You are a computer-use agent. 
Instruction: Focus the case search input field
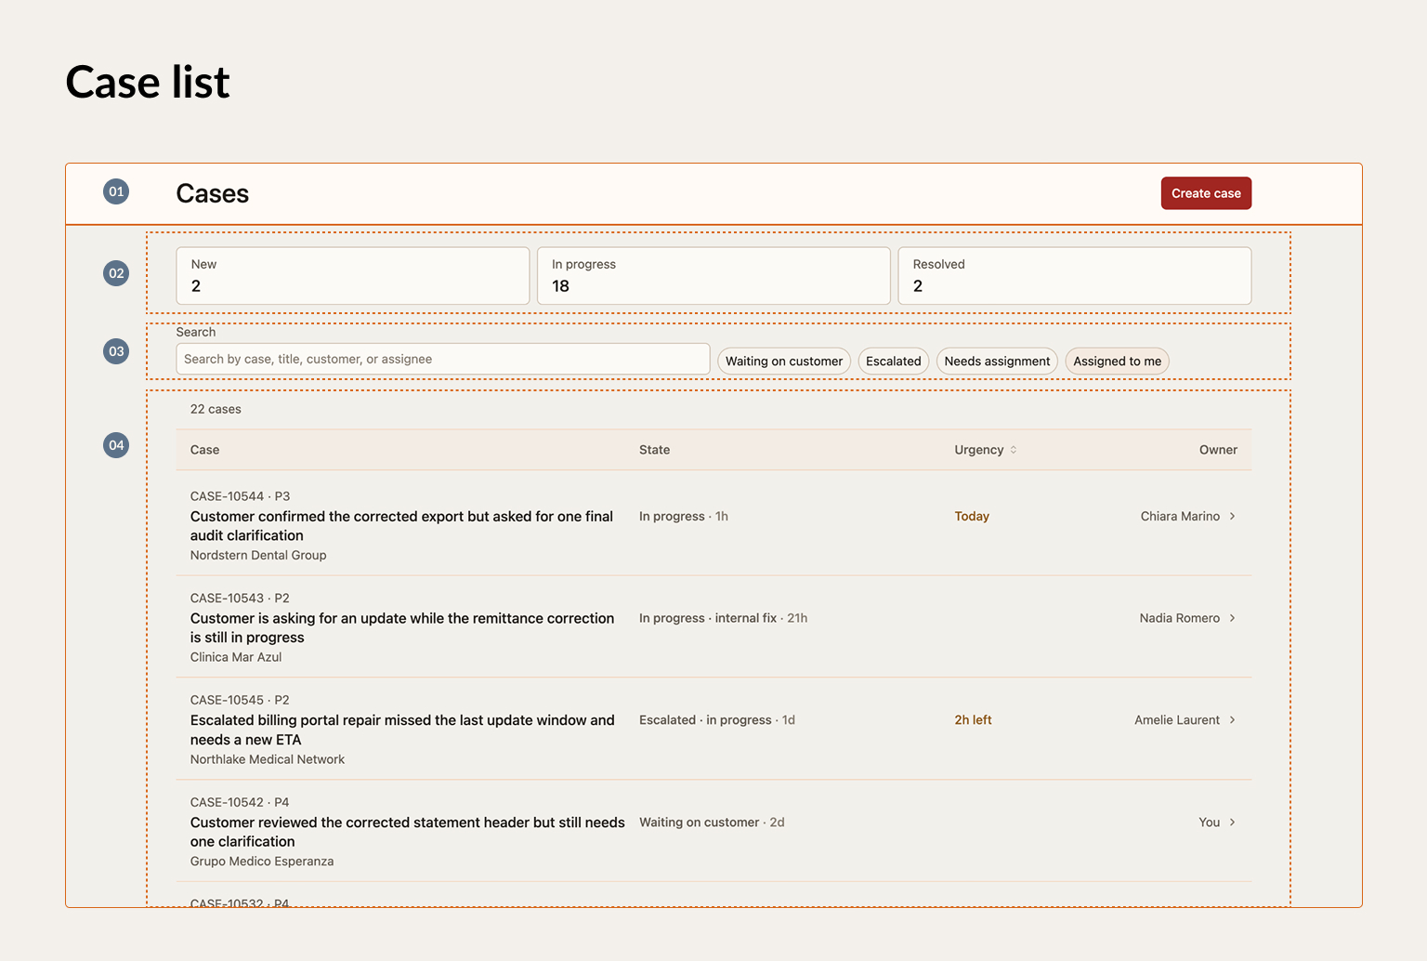click(x=443, y=359)
